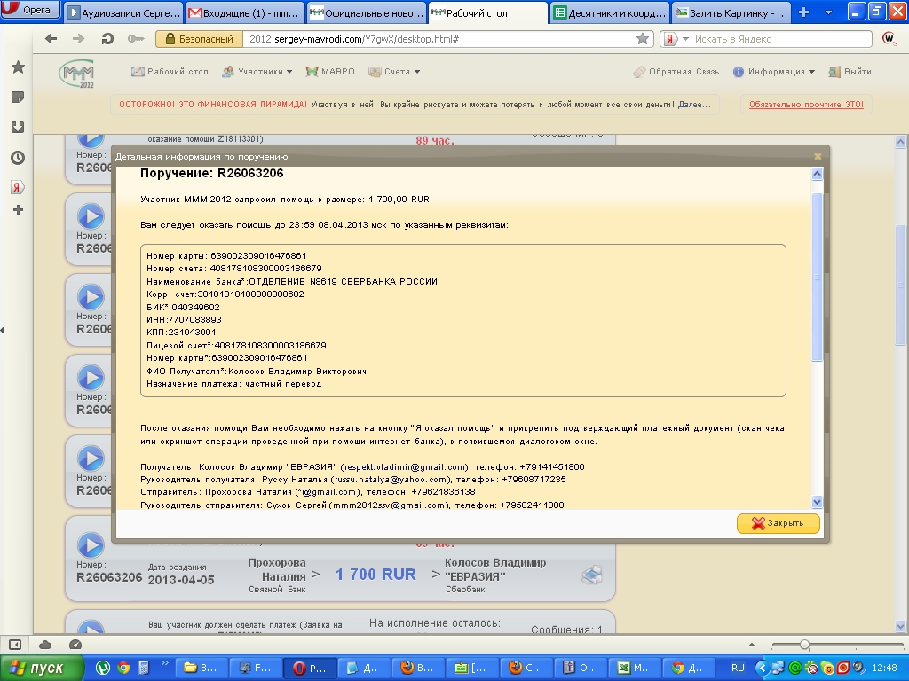
Task: Open the Windows пуск start menu
Action: coord(41,668)
